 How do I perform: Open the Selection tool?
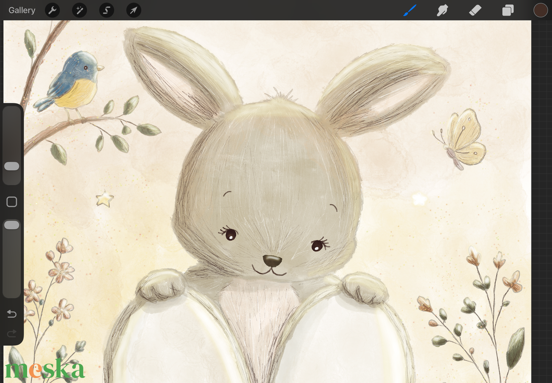pos(107,10)
